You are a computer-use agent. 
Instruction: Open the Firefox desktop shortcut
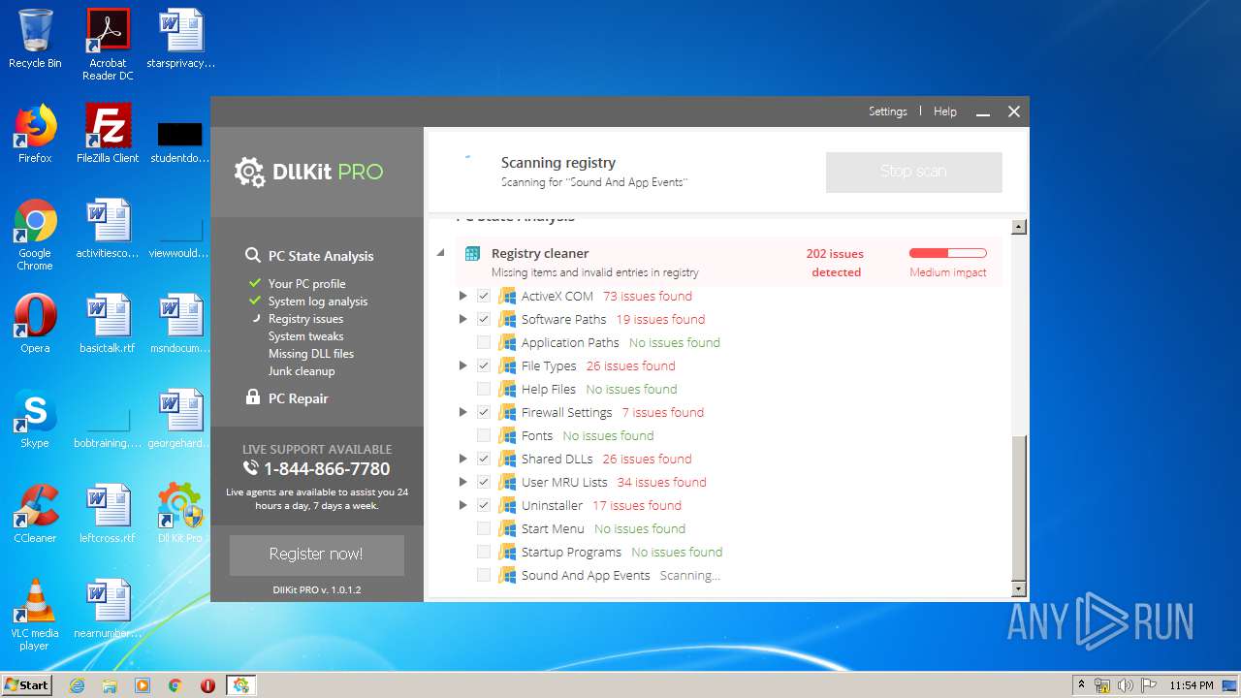(35, 134)
